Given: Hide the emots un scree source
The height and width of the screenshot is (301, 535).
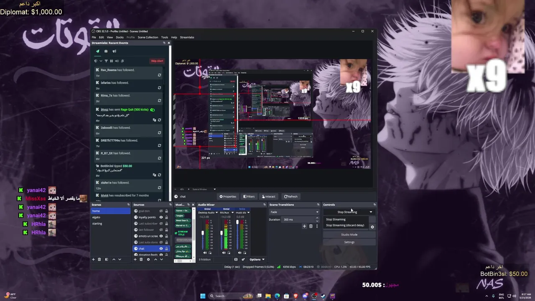Looking at the screenshot, I should pyautogui.click(x=161, y=236).
